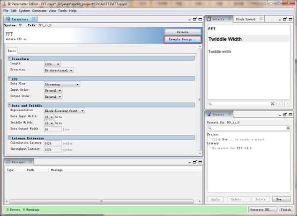Image resolution: width=297 pixels, height=216 pixels.
Task: Maximize the Details panel
Action: tap(291, 19)
